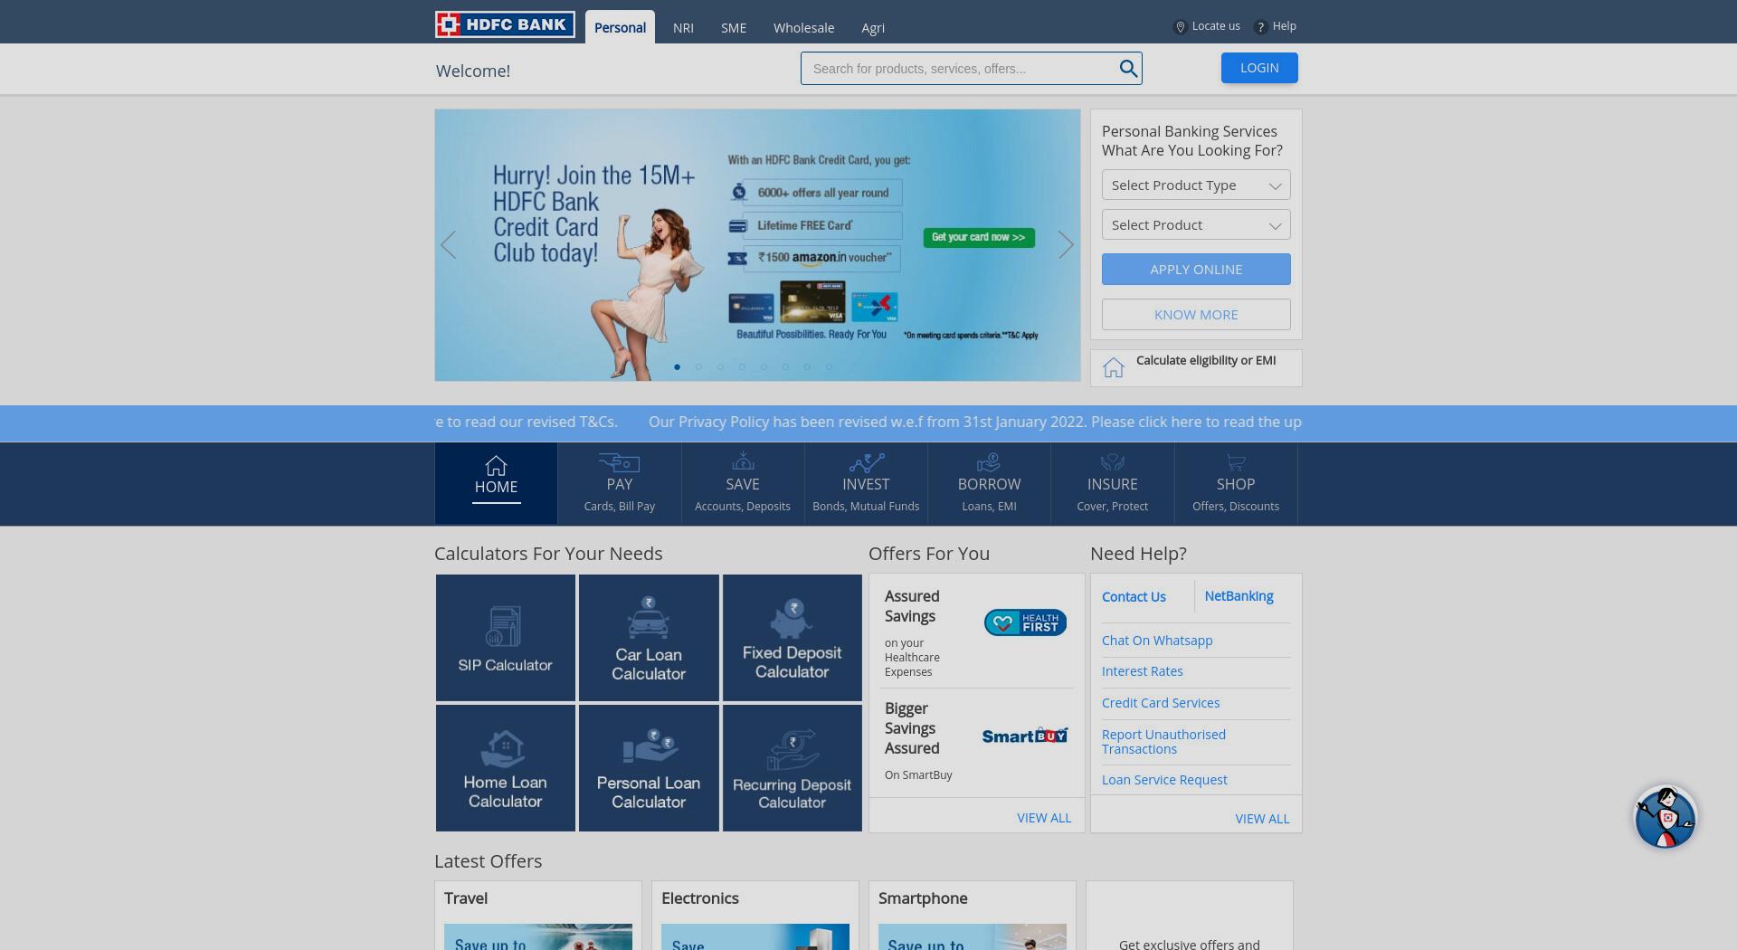Open the Personal Loan Calculator tile
This screenshot has width=1737, height=950.
coord(649,768)
